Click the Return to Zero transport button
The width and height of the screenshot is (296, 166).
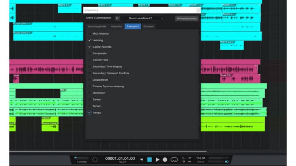pyautogui.click(x=141, y=160)
